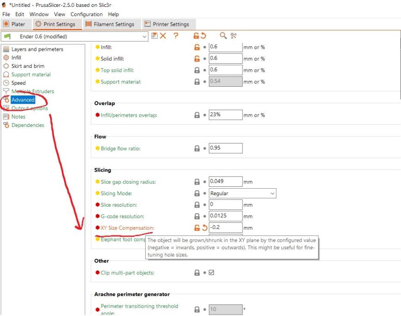Click the lock icon beside Support material width
401x316 pixels.
[x=197, y=82]
